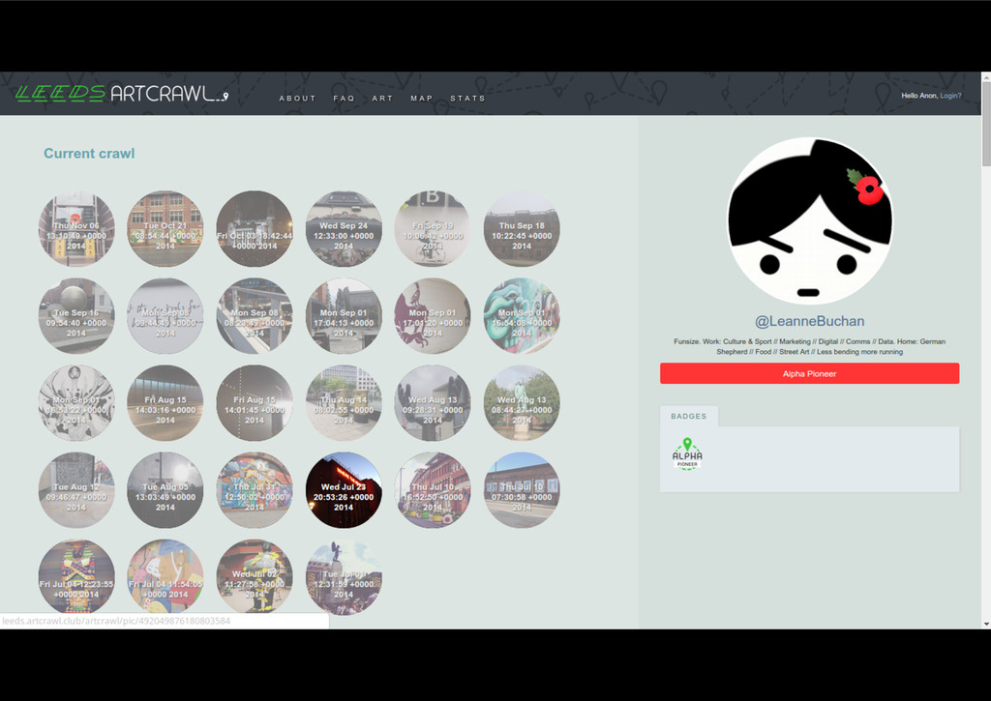Image resolution: width=991 pixels, height=701 pixels.
Task: Open the Tue Oct 21 08:54:44 photo
Action: tap(165, 228)
